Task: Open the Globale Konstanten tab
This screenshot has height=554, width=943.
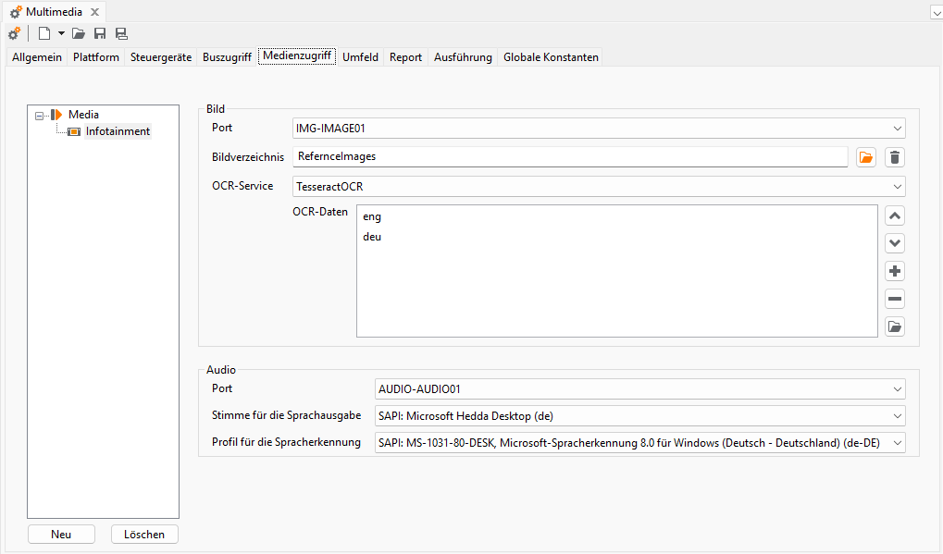Action: 551,57
